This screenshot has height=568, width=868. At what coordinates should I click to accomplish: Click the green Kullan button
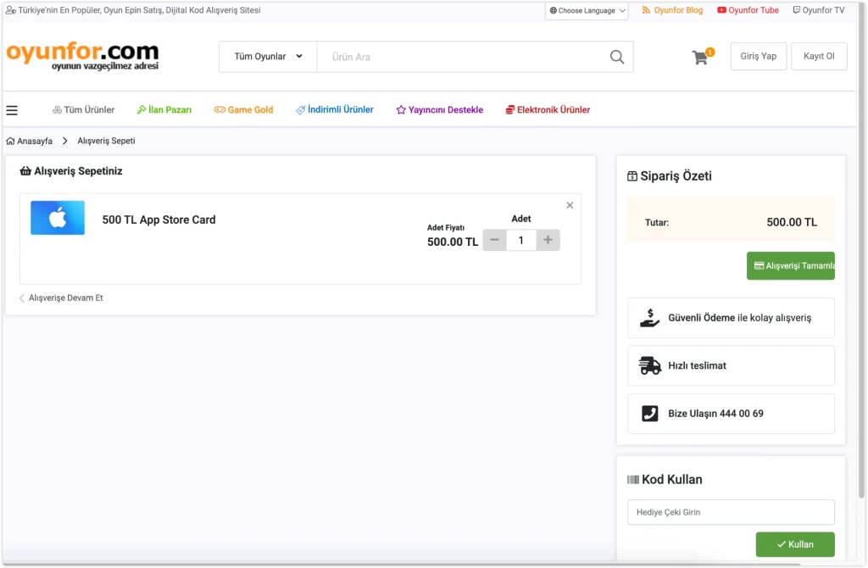pos(795,544)
